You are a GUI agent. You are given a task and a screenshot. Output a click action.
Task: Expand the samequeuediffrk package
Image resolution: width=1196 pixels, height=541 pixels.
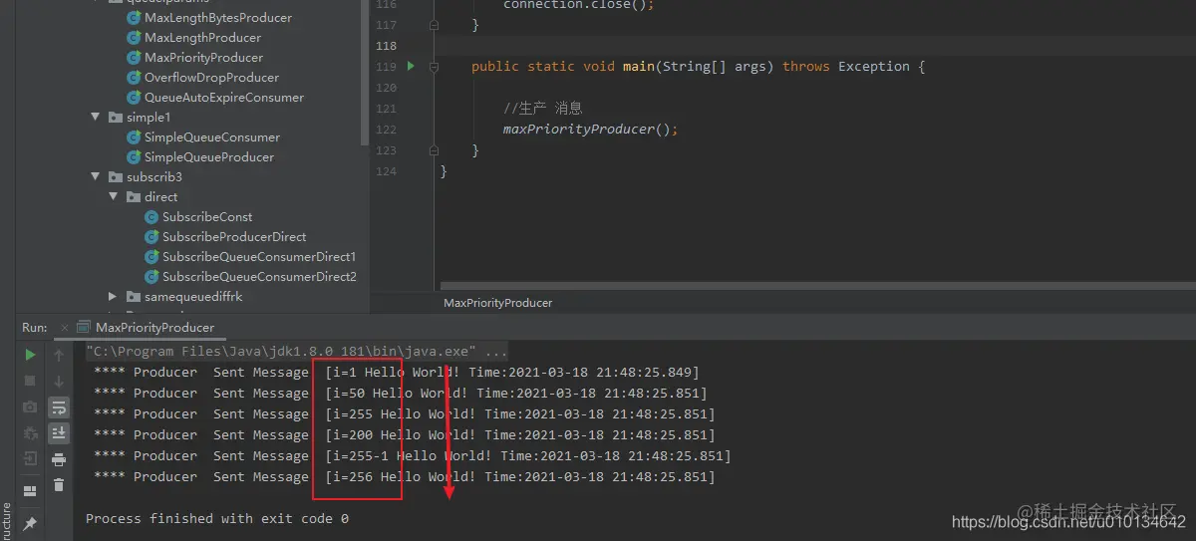[x=113, y=297]
